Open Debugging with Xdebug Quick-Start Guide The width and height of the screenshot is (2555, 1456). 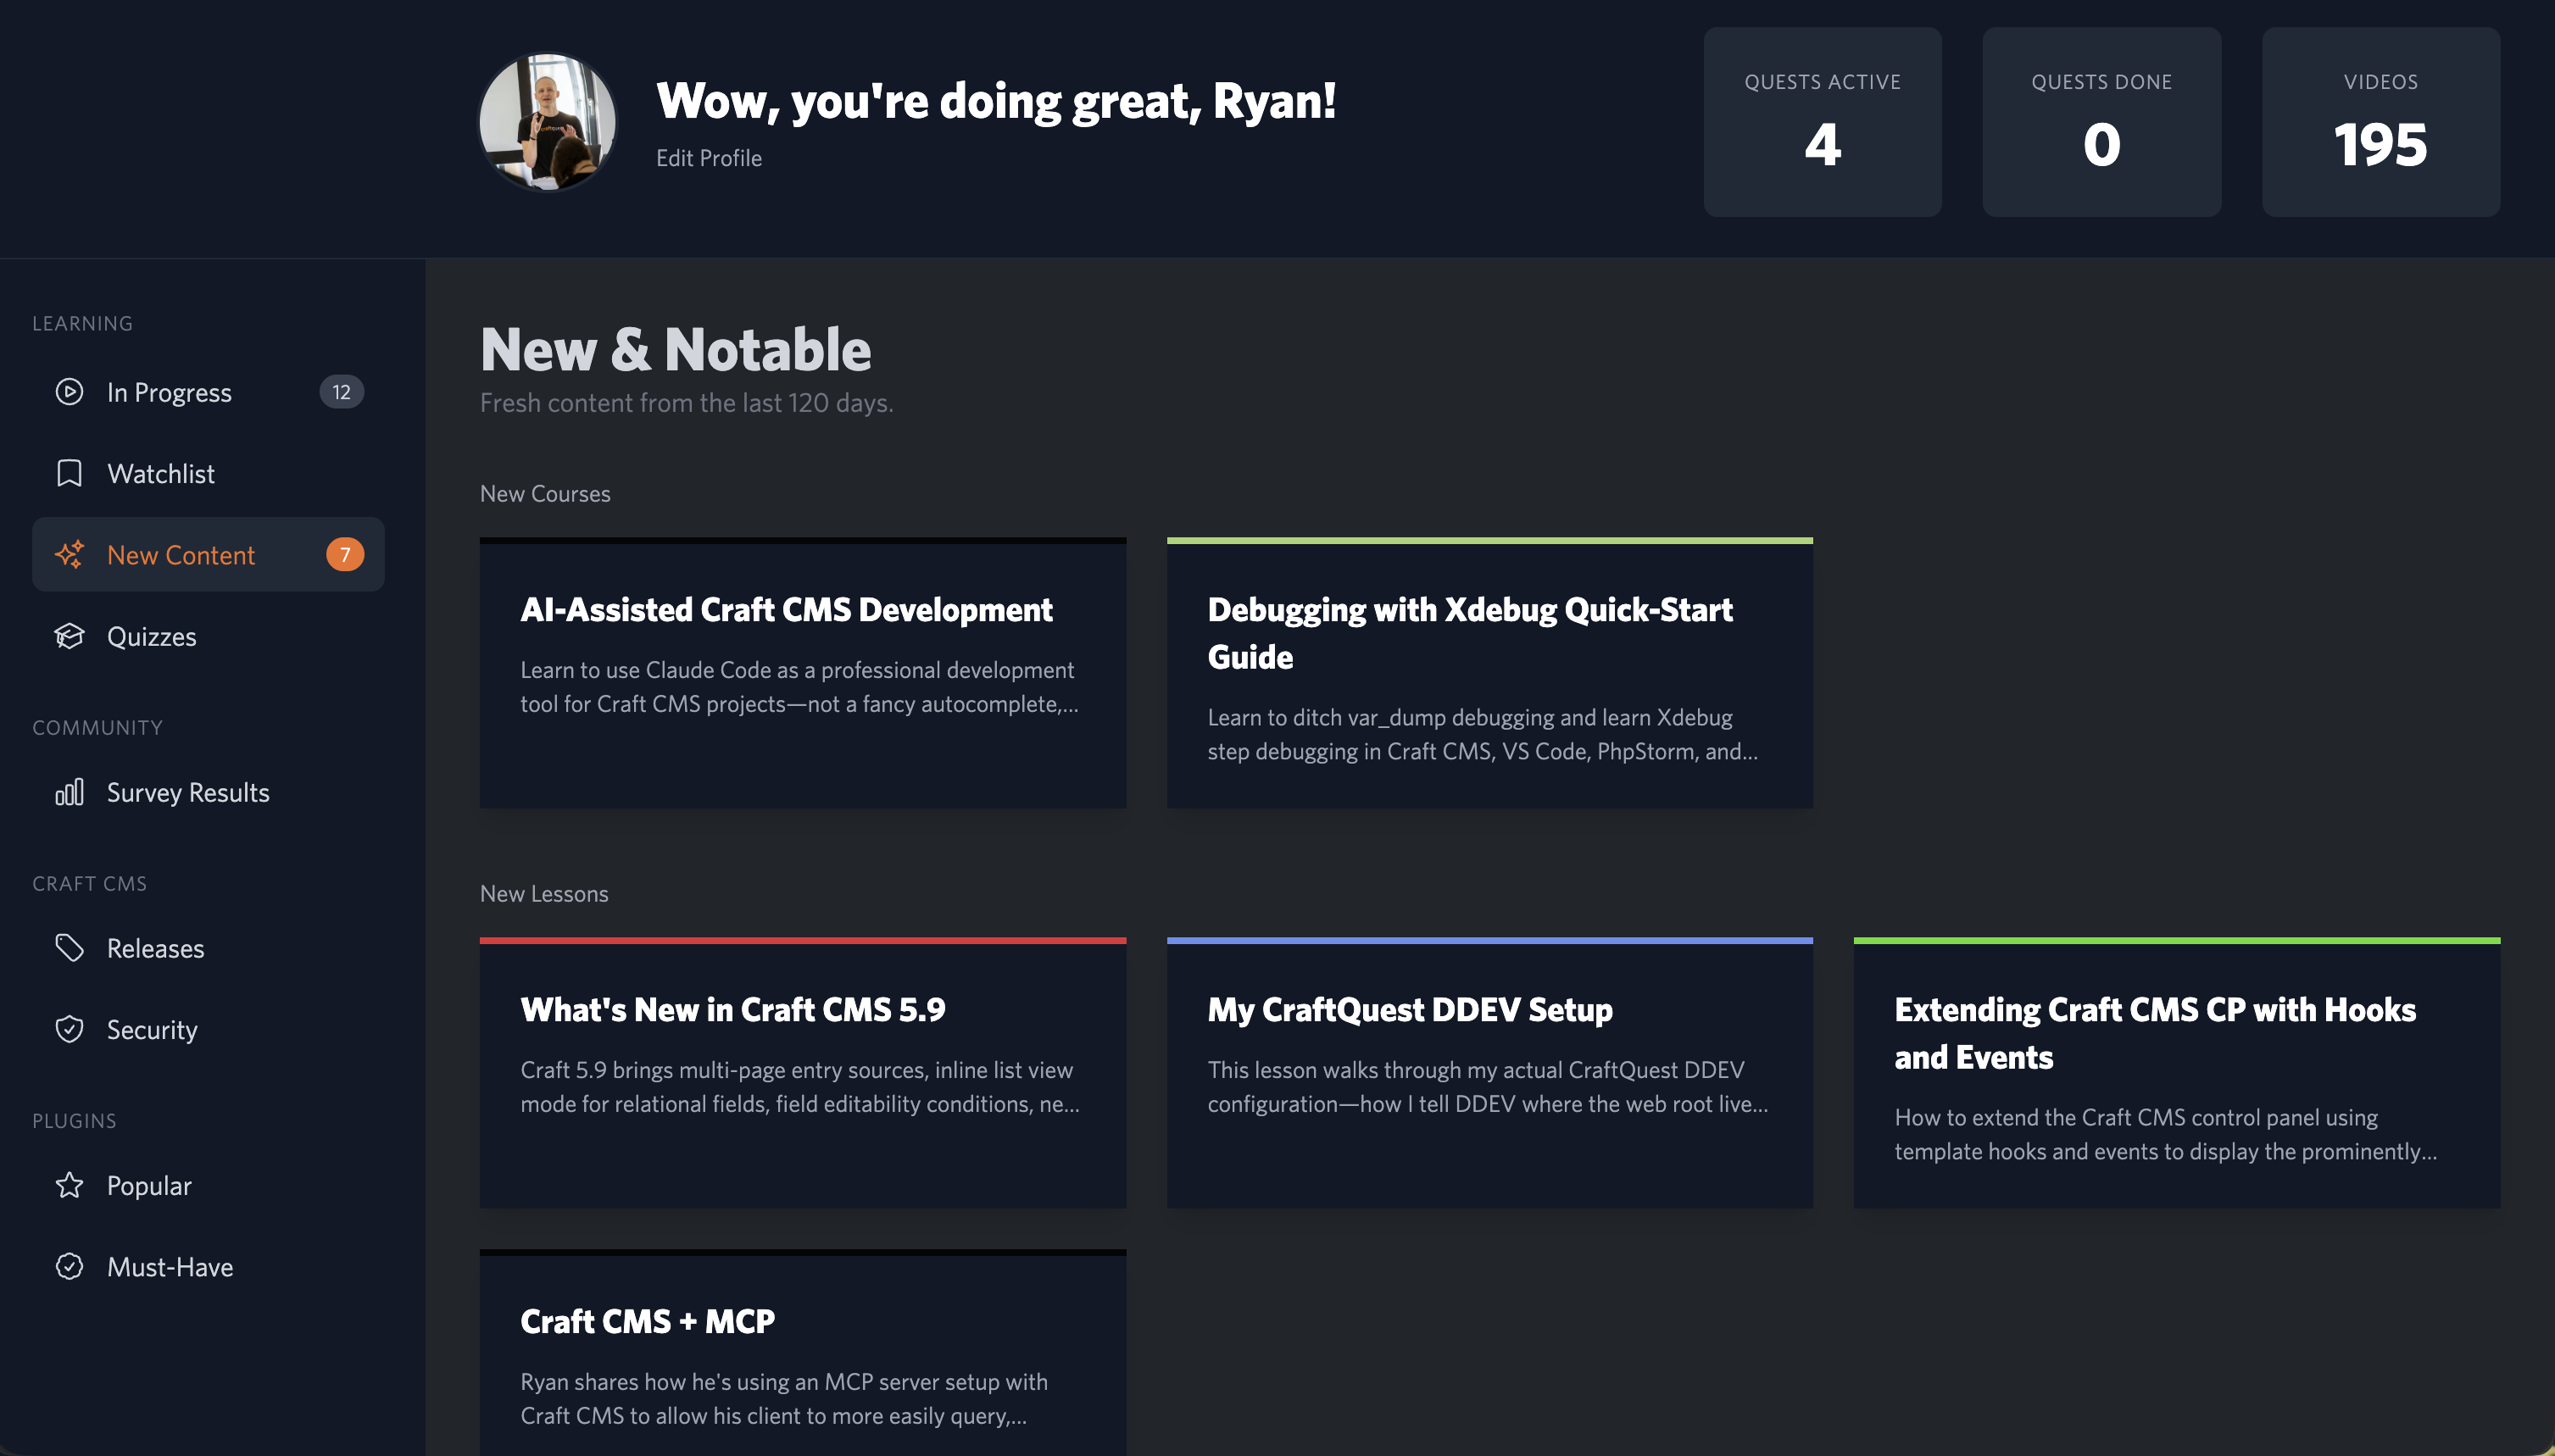coord(1469,632)
